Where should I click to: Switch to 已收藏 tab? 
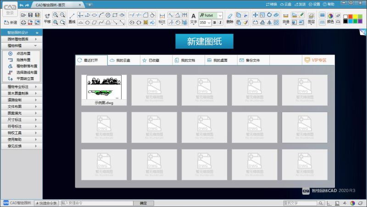[x=156, y=60]
